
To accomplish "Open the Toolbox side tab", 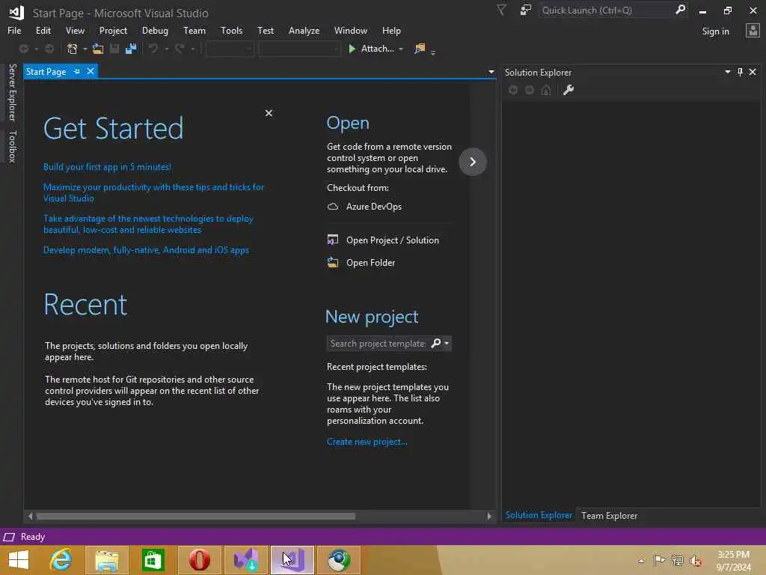I will pyautogui.click(x=12, y=146).
